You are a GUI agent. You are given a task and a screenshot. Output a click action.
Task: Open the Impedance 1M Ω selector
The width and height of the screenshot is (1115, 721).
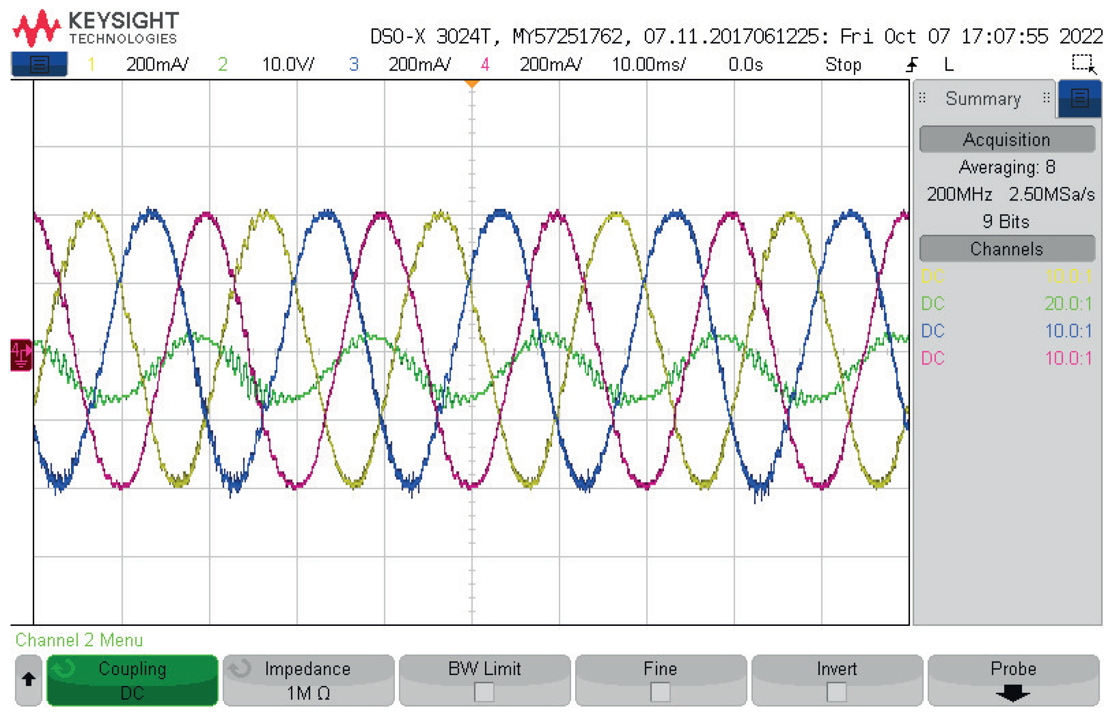click(x=308, y=680)
